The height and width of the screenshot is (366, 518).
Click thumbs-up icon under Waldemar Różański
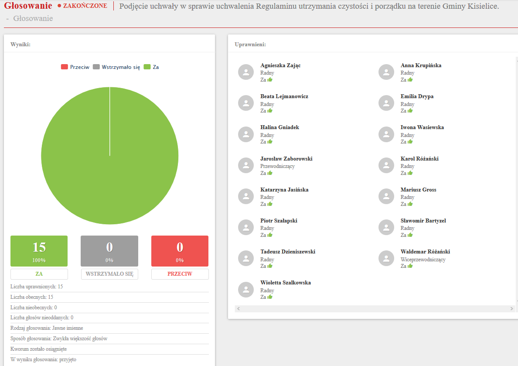pos(410,266)
